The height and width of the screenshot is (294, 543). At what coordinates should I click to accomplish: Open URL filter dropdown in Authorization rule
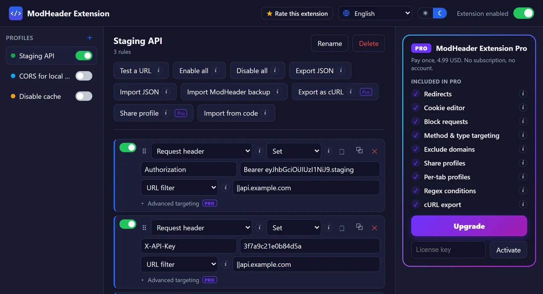(x=179, y=188)
